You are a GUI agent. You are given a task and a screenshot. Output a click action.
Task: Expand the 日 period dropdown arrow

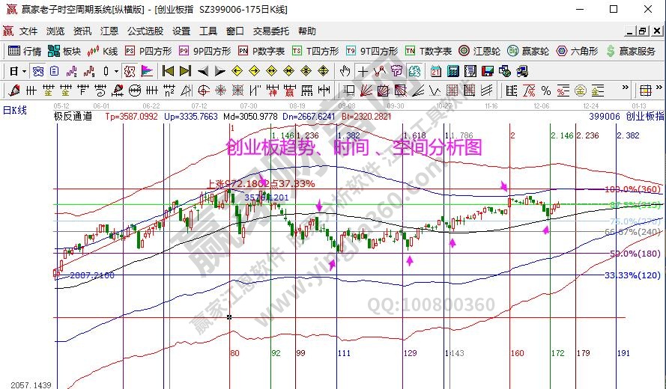(x=24, y=71)
